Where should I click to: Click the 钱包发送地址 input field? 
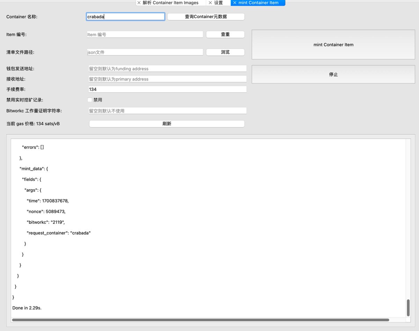[168, 69]
